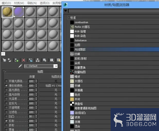Uncheck the 反射 map checkbox

6,121
